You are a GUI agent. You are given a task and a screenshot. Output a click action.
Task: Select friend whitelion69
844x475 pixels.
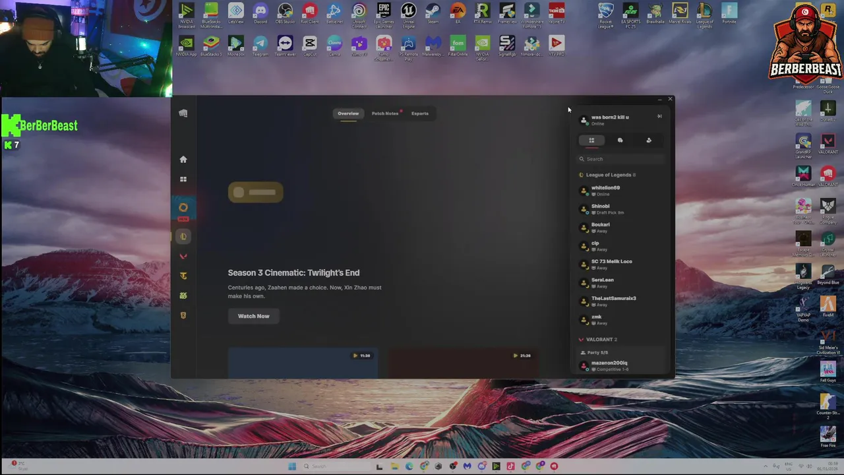tap(621, 191)
